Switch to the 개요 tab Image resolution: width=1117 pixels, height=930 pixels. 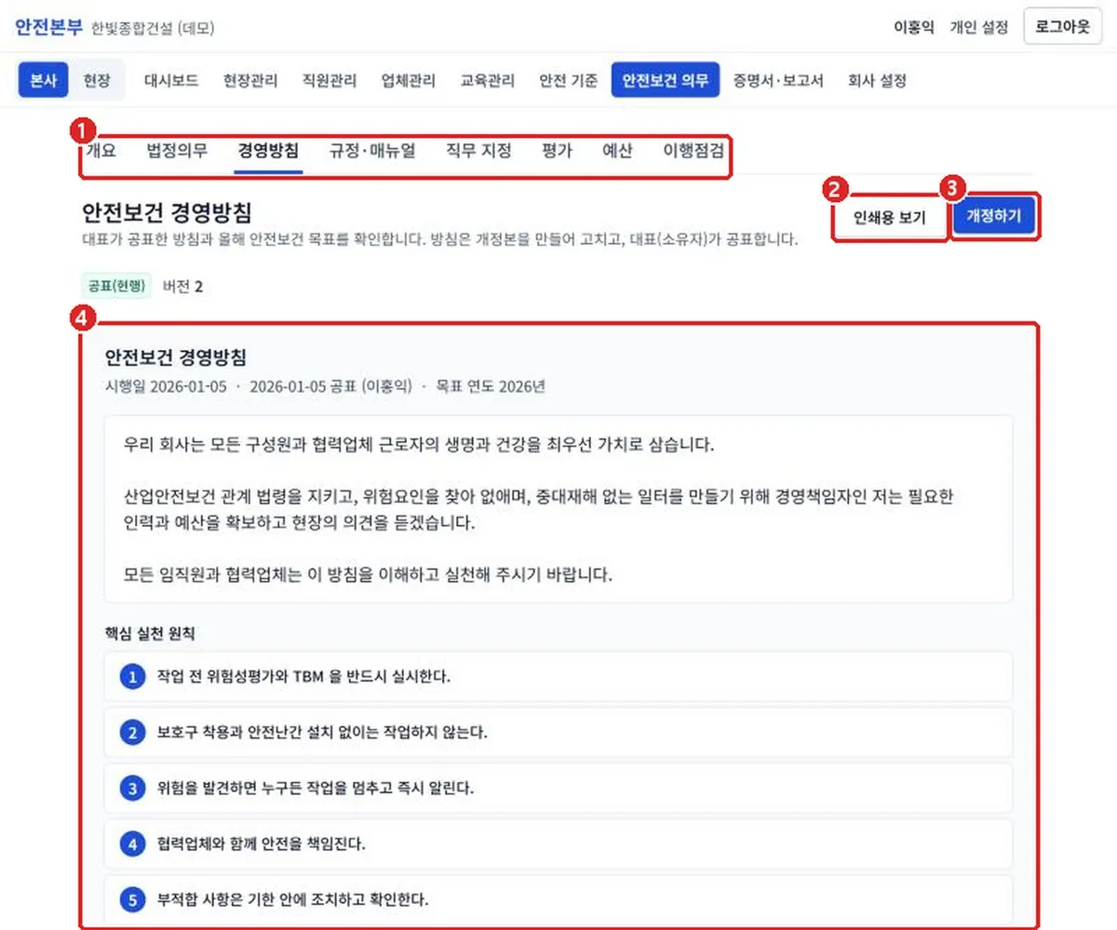101,151
